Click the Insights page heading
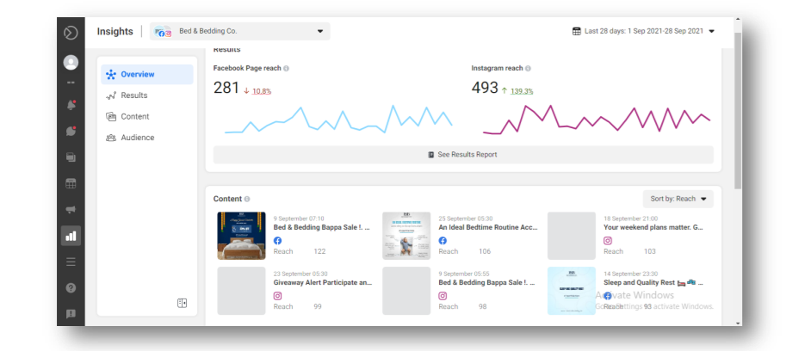The image size is (786, 351). coord(115,32)
